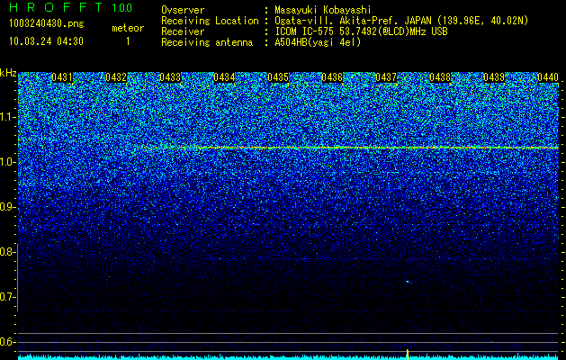This screenshot has height=360, width=566.
Task: Click the 1.1 frequency axis label
Action: (7, 117)
